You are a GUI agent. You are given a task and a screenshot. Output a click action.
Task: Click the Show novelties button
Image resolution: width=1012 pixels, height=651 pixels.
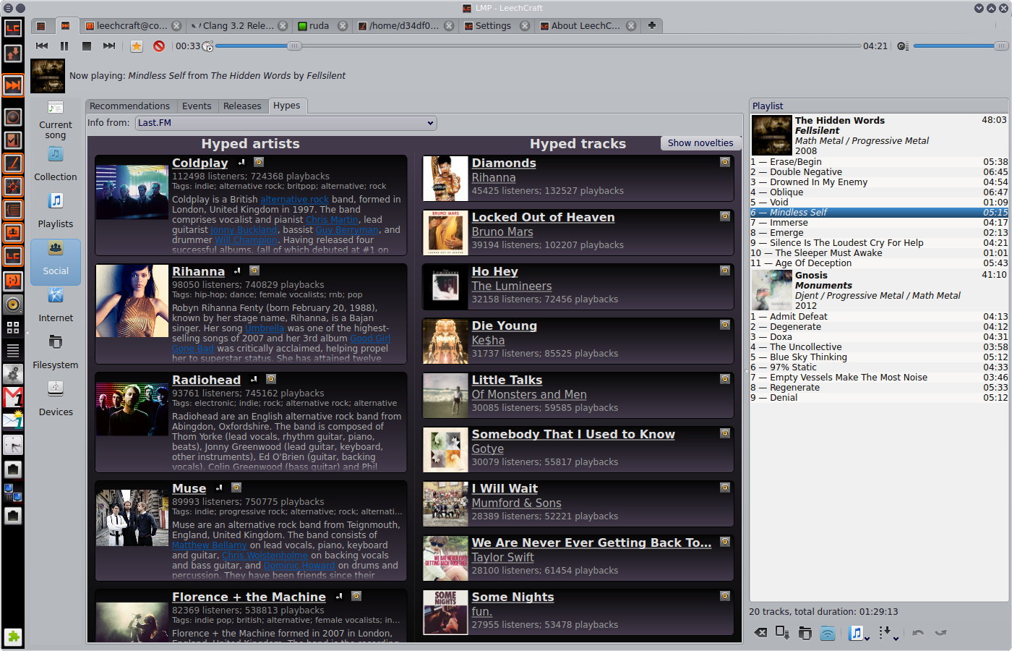(700, 143)
